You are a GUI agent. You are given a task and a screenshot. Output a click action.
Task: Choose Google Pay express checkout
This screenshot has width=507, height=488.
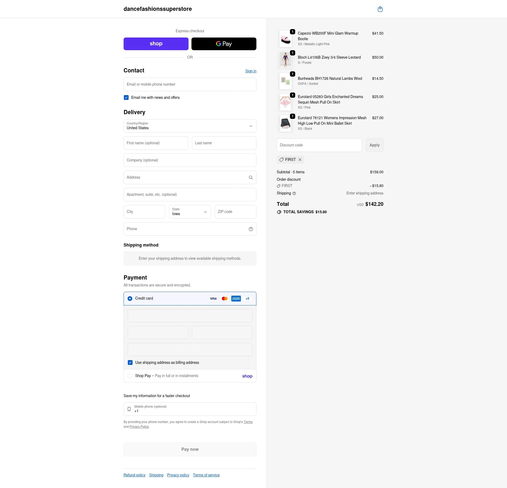click(x=224, y=44)
